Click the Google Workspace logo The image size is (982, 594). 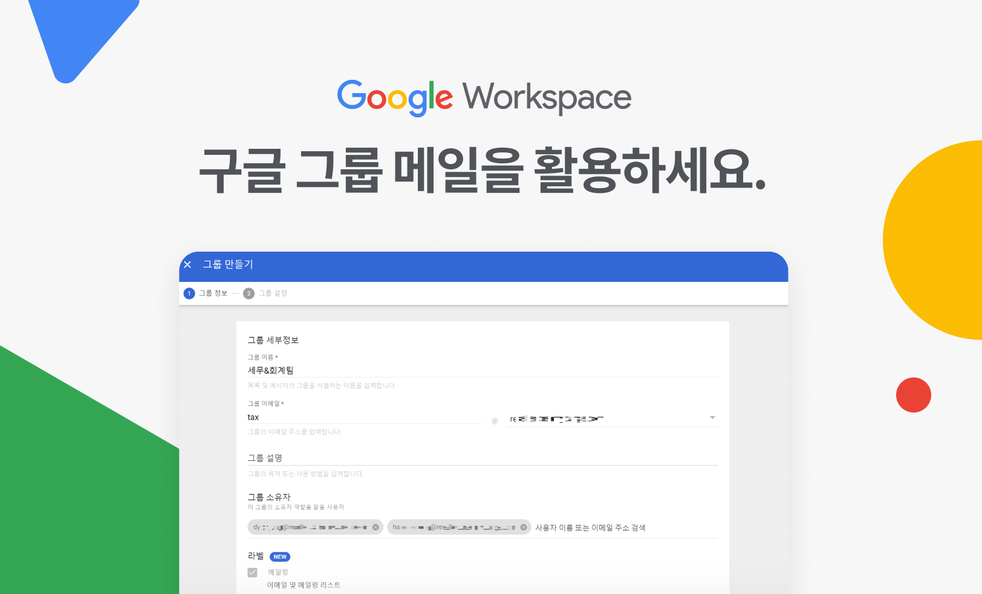484,97
